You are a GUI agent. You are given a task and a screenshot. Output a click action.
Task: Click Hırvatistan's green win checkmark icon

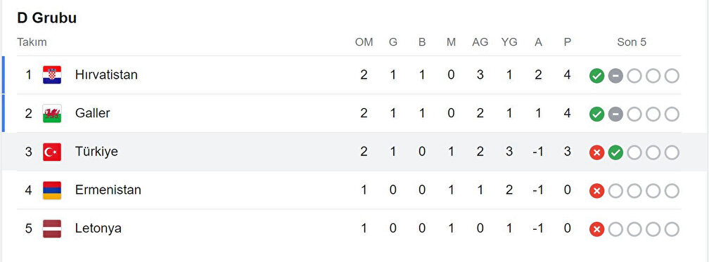coord(597,76)
